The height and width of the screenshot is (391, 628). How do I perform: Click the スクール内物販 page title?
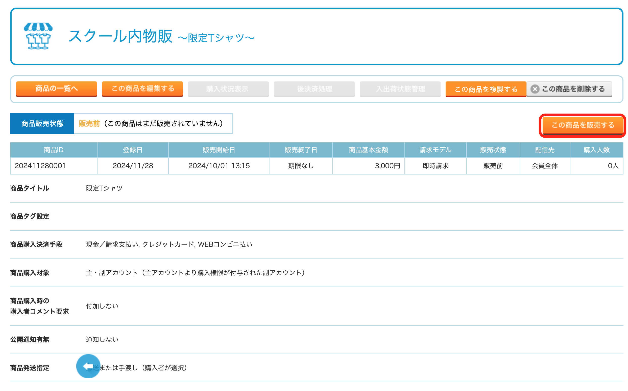click(120, 36)
